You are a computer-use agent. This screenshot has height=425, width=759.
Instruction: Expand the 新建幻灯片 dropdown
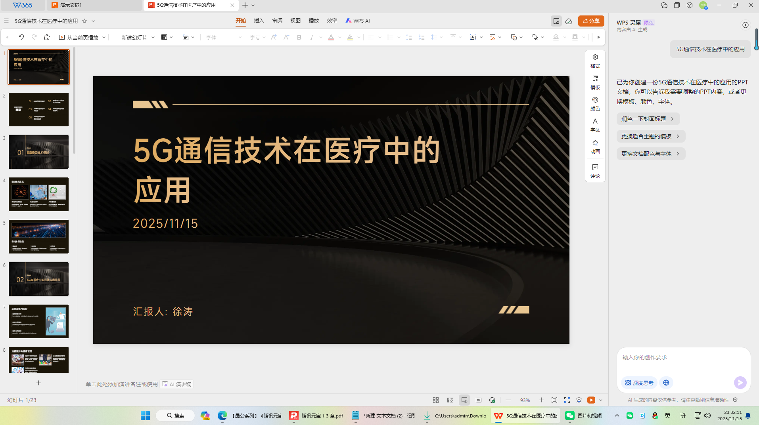coord(153,37)
